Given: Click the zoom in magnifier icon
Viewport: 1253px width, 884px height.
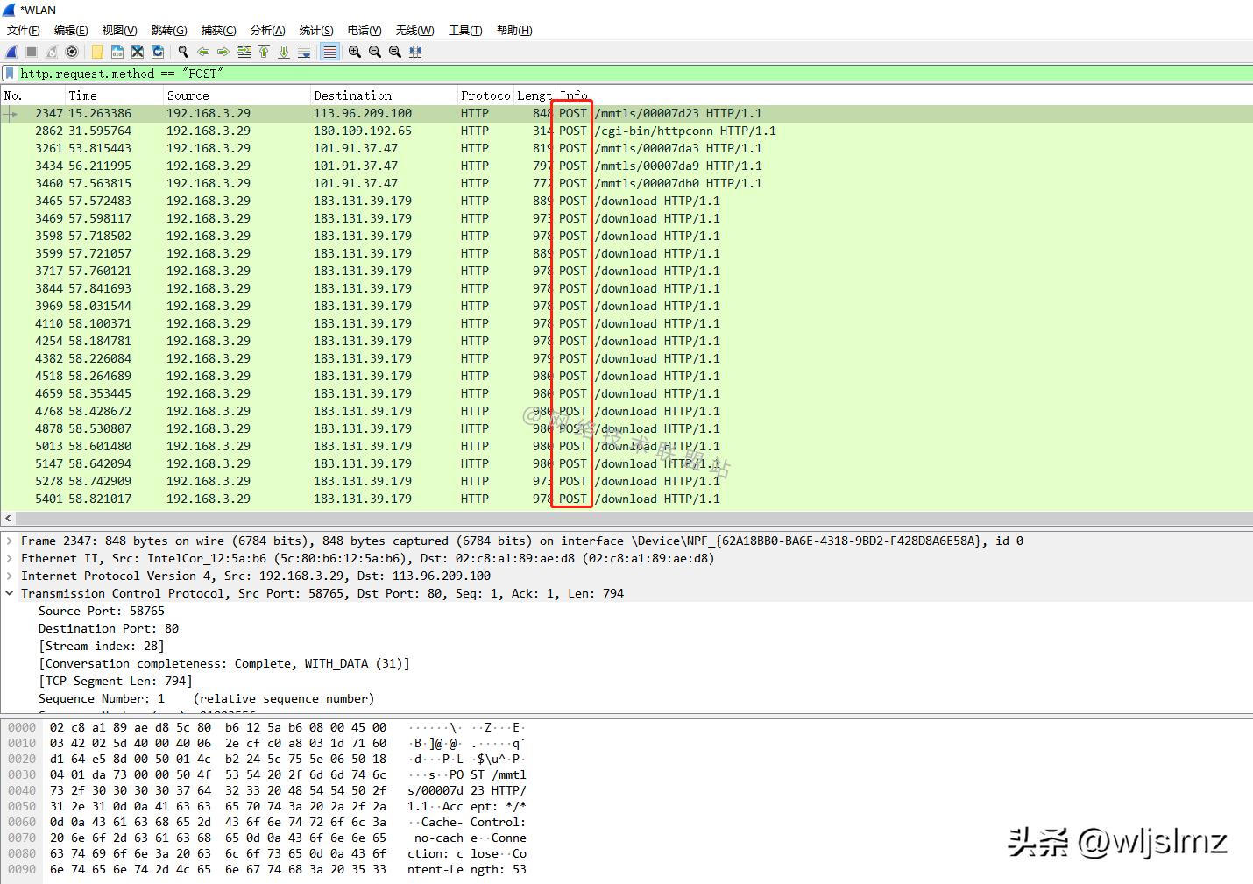Looking at the screenshot, I should (x=354, y=52).
